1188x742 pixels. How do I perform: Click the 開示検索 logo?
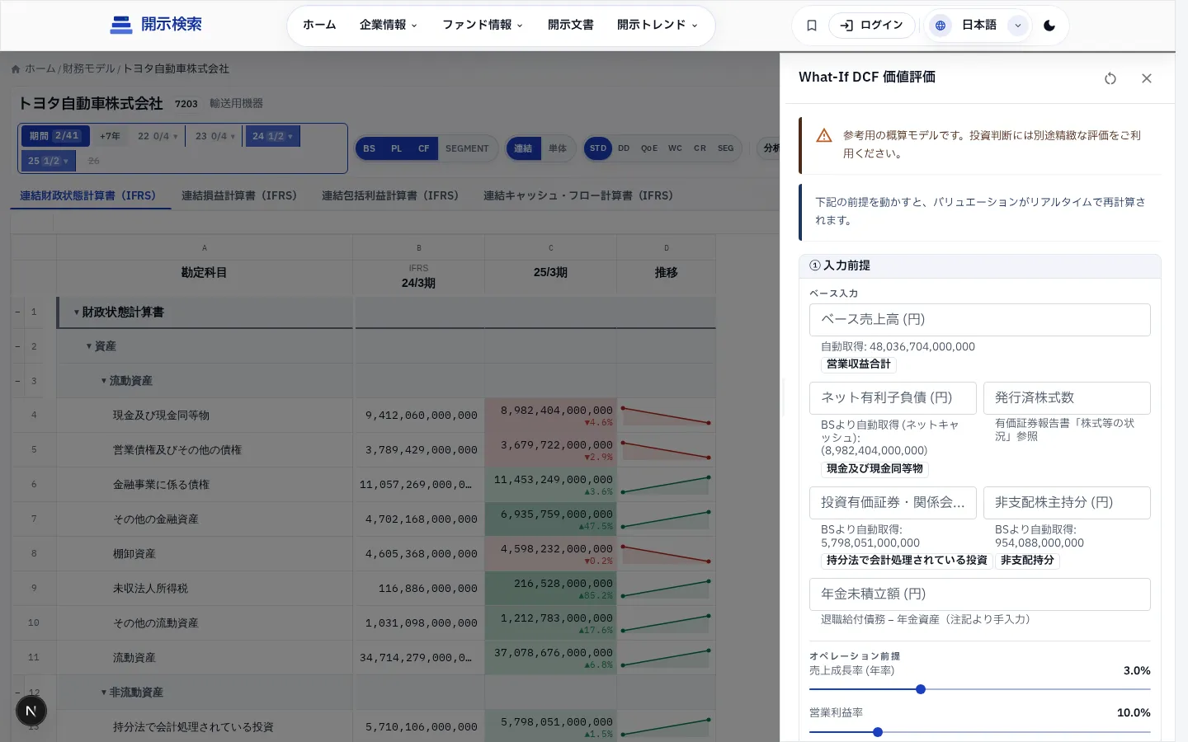click(x=156, y=25)
